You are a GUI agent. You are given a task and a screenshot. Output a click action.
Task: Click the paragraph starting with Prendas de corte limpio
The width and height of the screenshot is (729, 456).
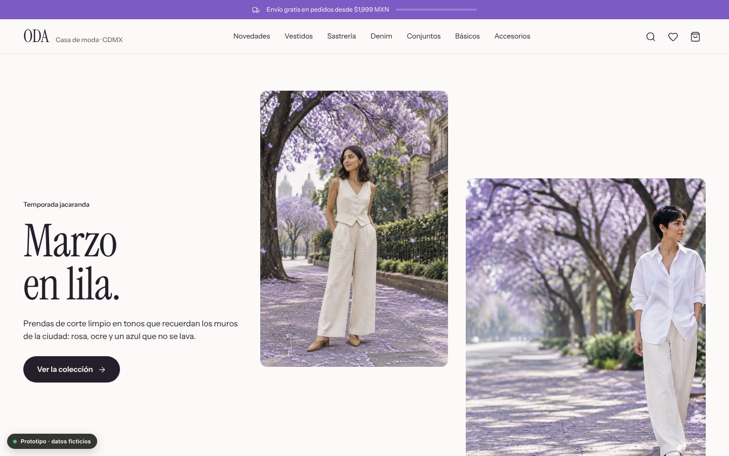click(131, 330)
